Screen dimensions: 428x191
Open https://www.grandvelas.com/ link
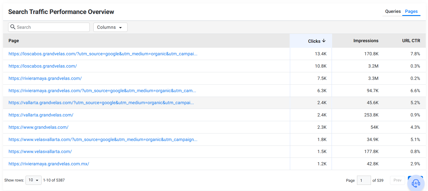click(x=38, y=127)
